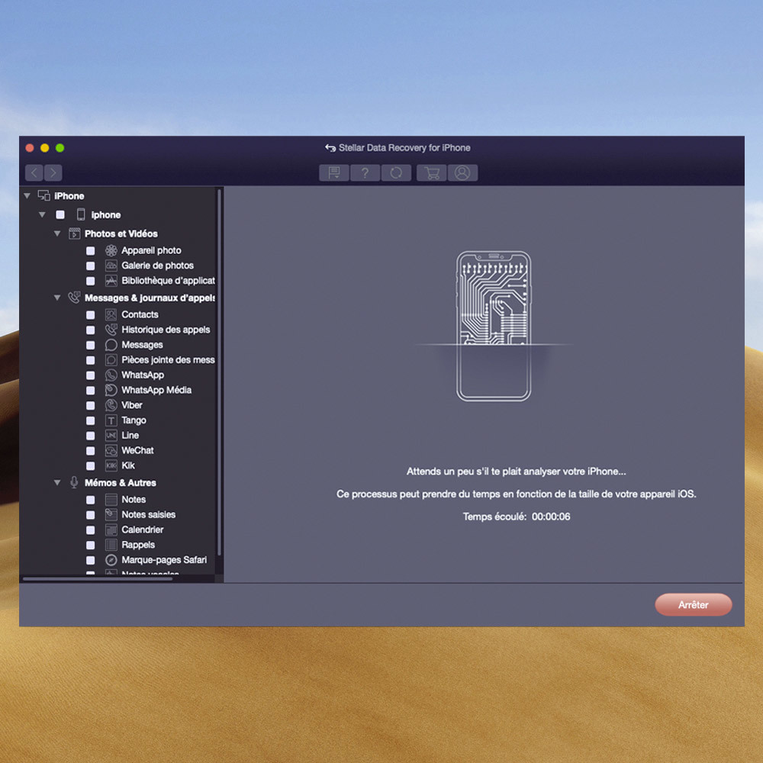The height and width of the screenshot is (763, 763).
Task: Stop the scan with Arrêter button
Action: tap(693, 604)
